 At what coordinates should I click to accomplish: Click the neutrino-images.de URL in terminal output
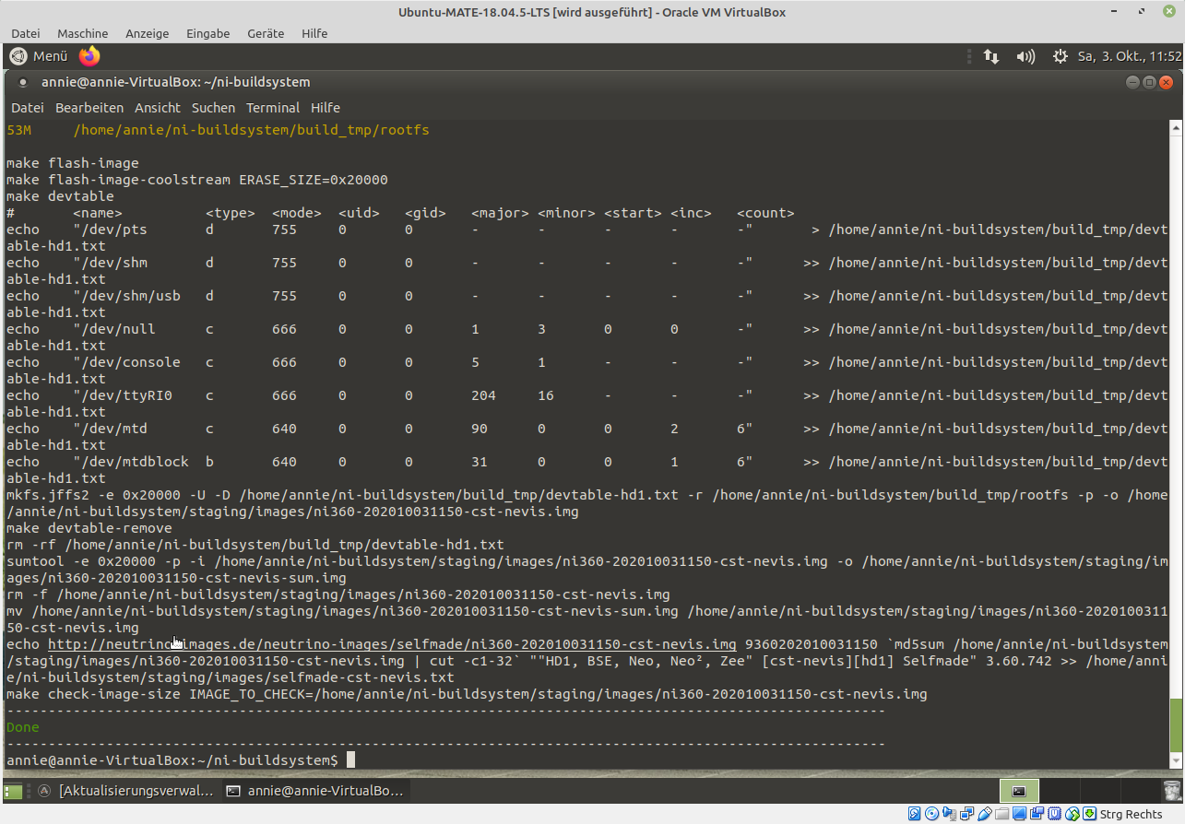[392, 643]
